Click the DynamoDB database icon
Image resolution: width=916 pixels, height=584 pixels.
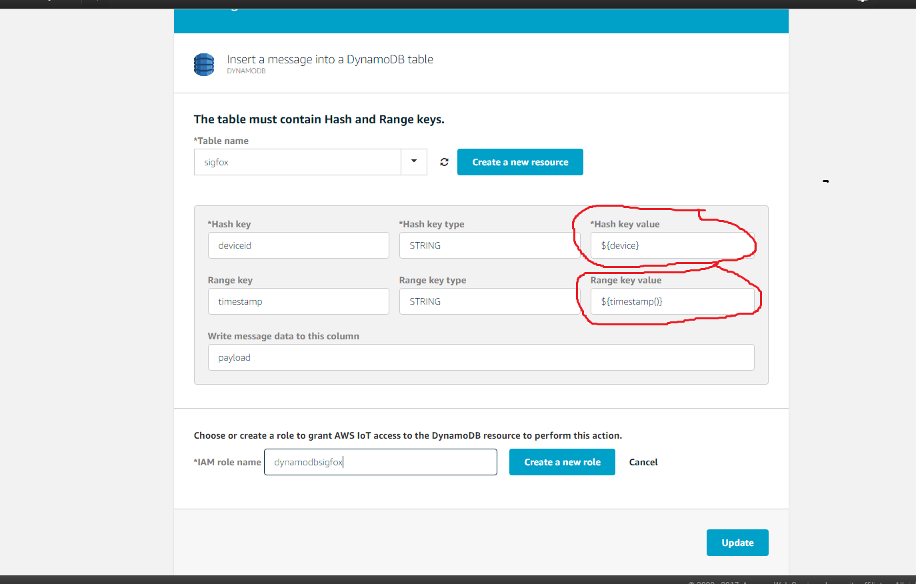tap(204, 65)
